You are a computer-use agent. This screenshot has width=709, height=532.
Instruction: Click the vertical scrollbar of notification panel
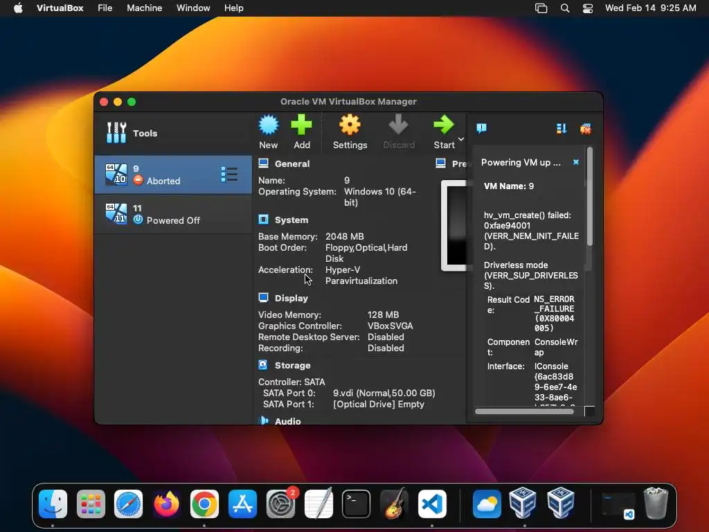coord(590,197)
